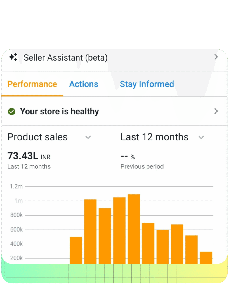Screen dimensions: 229x287
Task: Click the 73.43L INR sales total
Action: pyautogui.click(x=29, y=156)
